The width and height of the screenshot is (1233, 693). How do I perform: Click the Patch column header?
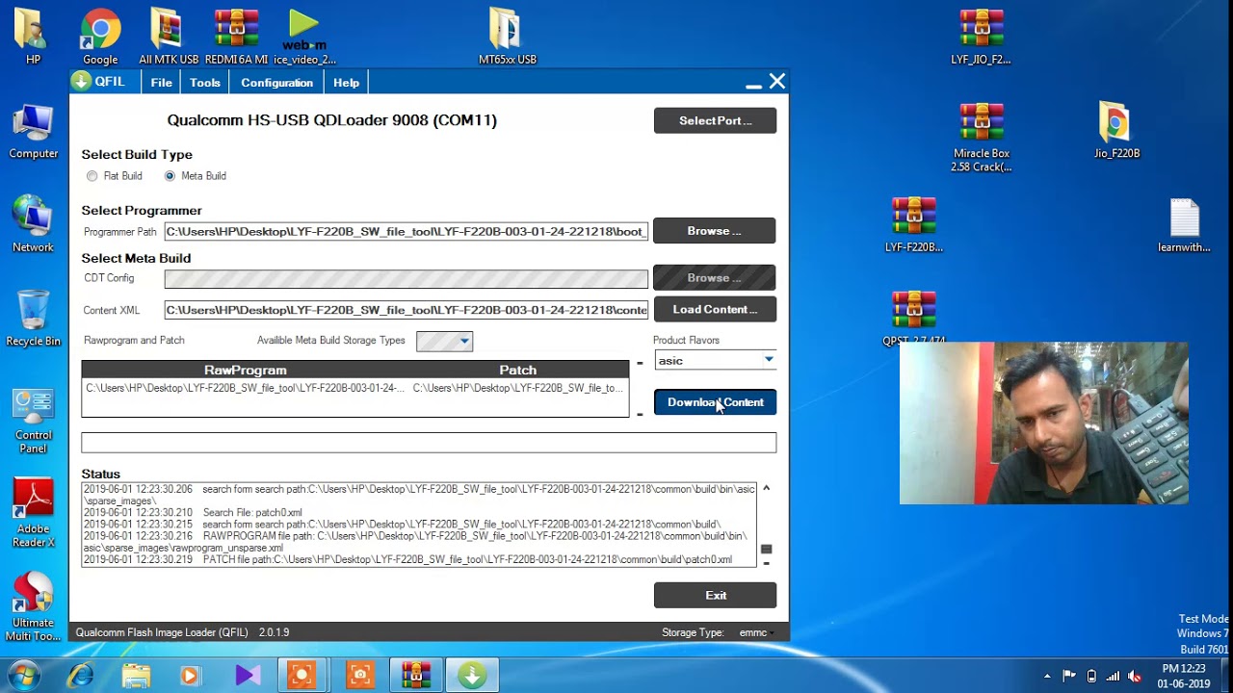(518, 370)
